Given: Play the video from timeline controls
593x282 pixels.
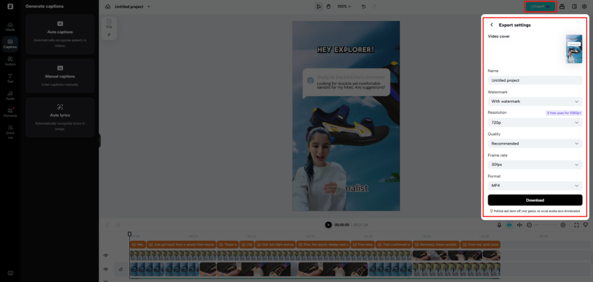Looking at the screenshot, I should [328, 225].
